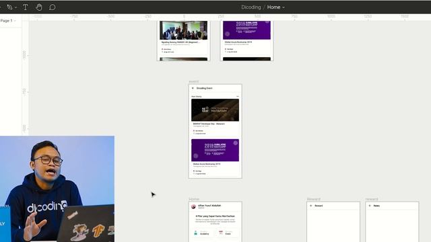
Task: Select the name text beside the avatar in Home frame
Action: pyautogui.click(x=209, y=206)
